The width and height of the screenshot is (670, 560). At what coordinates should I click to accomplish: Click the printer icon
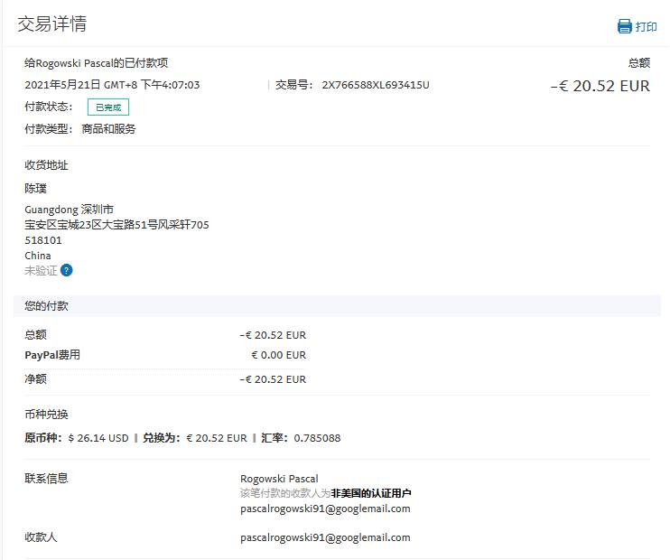(624, 26)
